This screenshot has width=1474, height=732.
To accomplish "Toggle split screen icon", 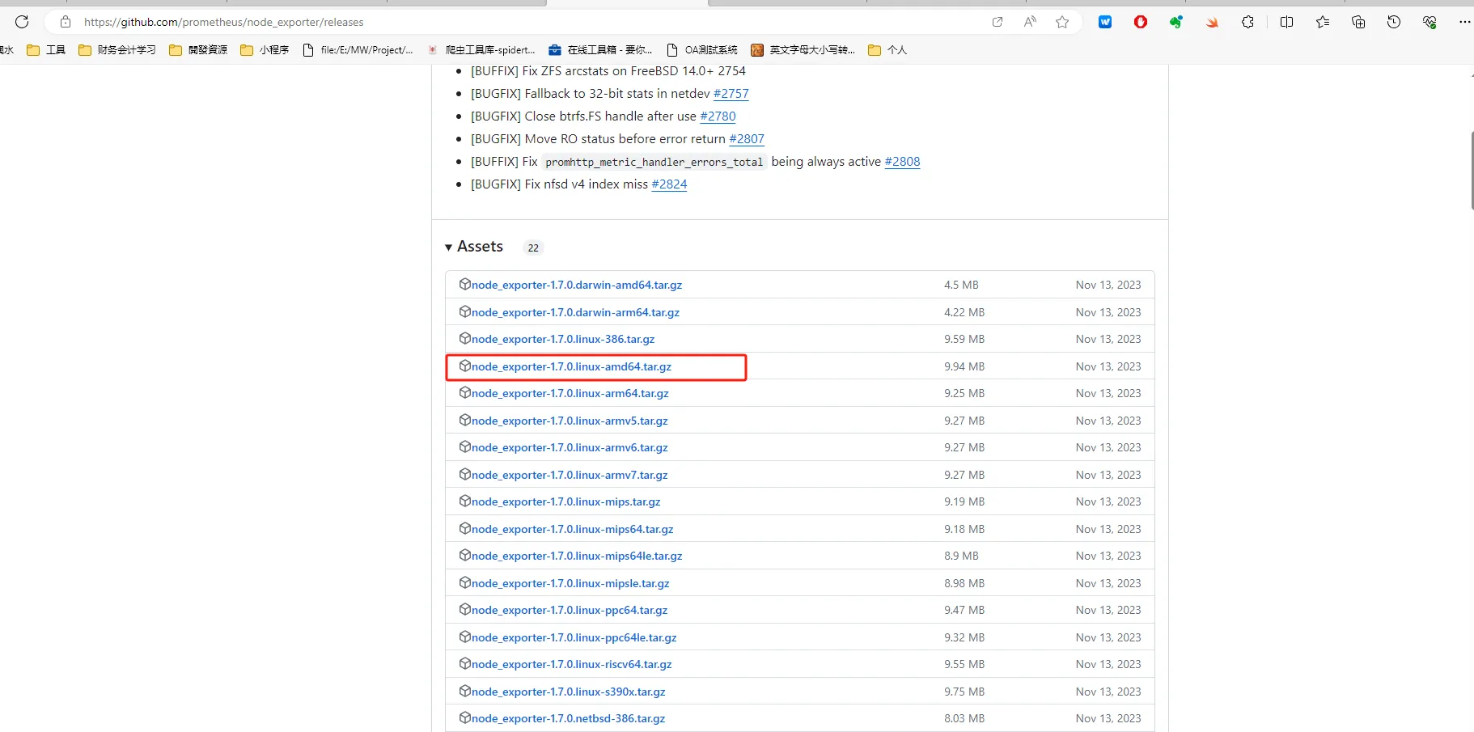I will coord(1287,22).
